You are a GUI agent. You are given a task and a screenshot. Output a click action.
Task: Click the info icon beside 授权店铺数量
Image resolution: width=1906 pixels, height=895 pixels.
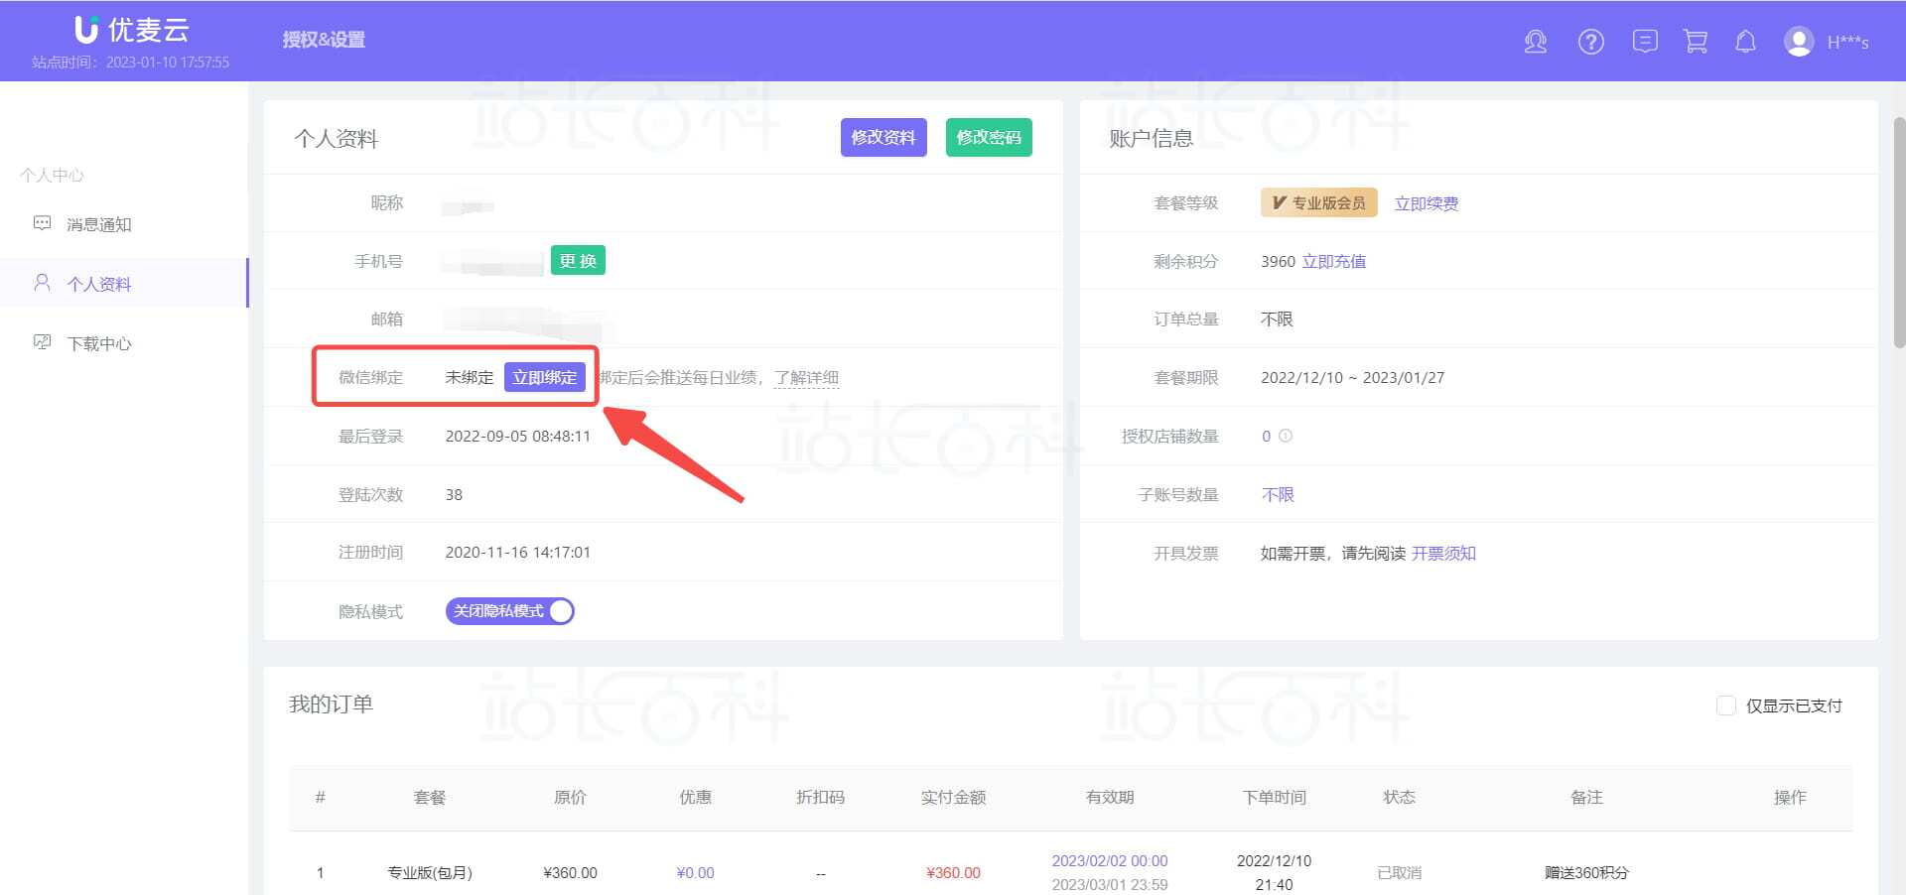point(1286,436)
